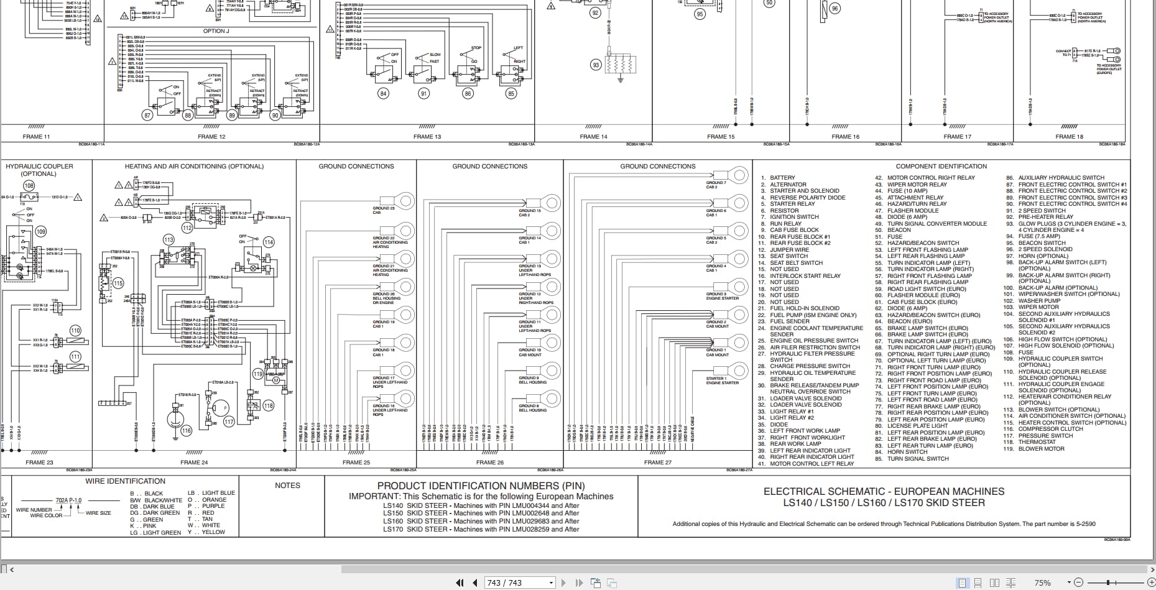The image size is (1156, 590).
Task: Click the STARTER 1 ENGINE STARTER ground label
Action: tap(723, 380)
